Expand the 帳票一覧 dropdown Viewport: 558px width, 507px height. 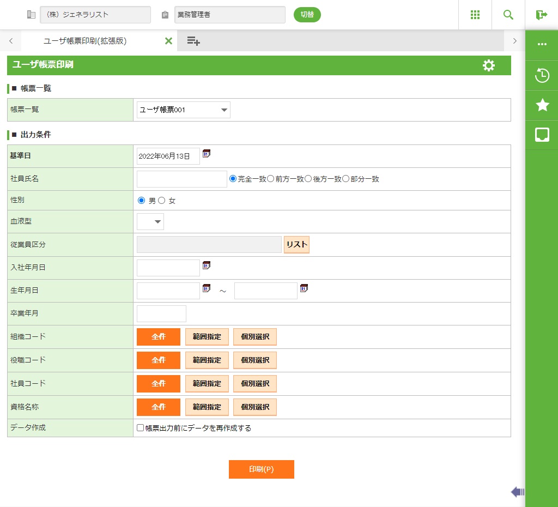point(183,110)
